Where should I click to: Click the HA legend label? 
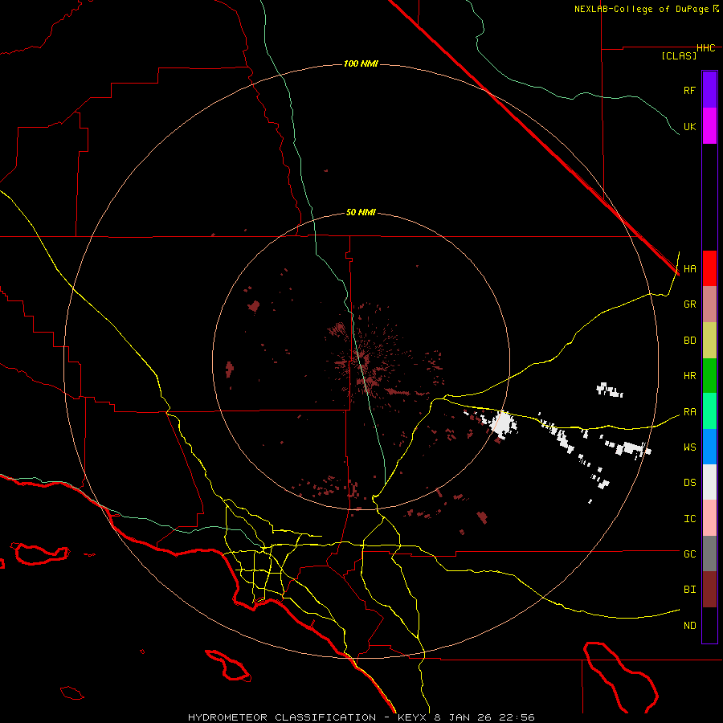(689, 269)
